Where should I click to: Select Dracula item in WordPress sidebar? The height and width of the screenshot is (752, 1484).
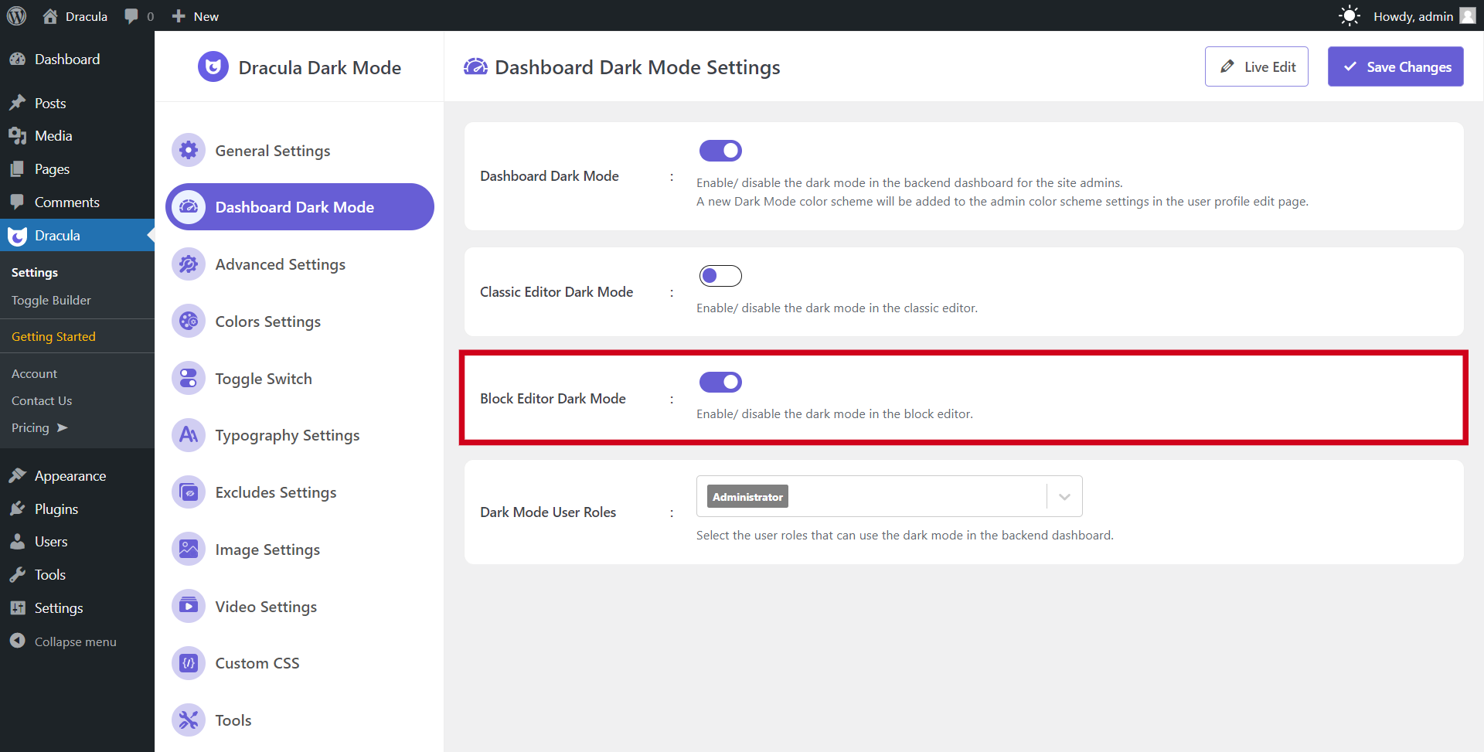77,236
